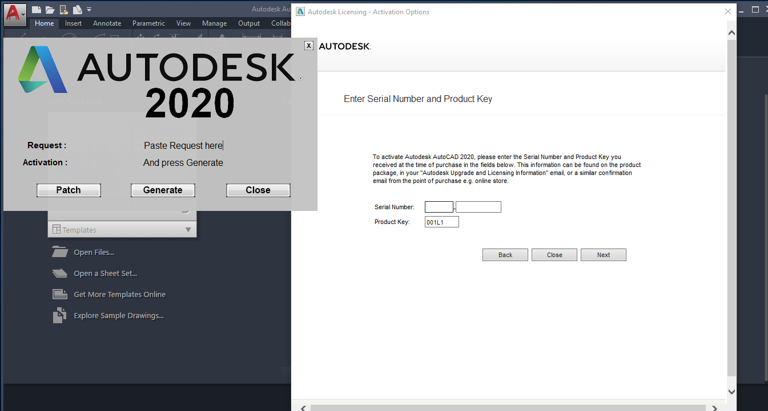This screenshot has width=768, height=411.
Task: Maximize the AutoCAD main window
Action: (755, 10)
